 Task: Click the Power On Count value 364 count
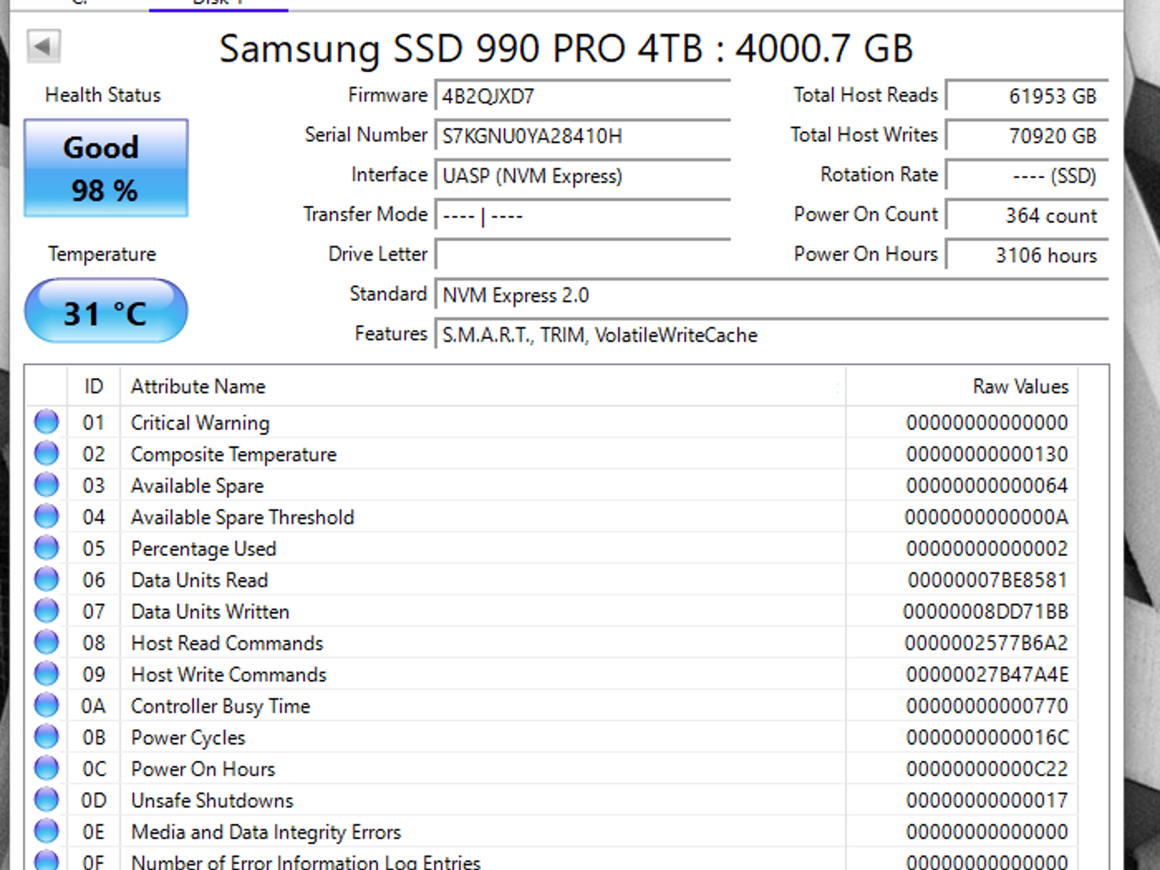pyautogui.click(x=1027, y=215)
